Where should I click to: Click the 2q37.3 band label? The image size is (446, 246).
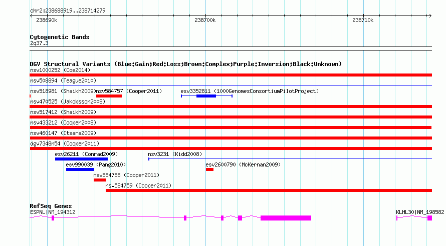[39, 43]
